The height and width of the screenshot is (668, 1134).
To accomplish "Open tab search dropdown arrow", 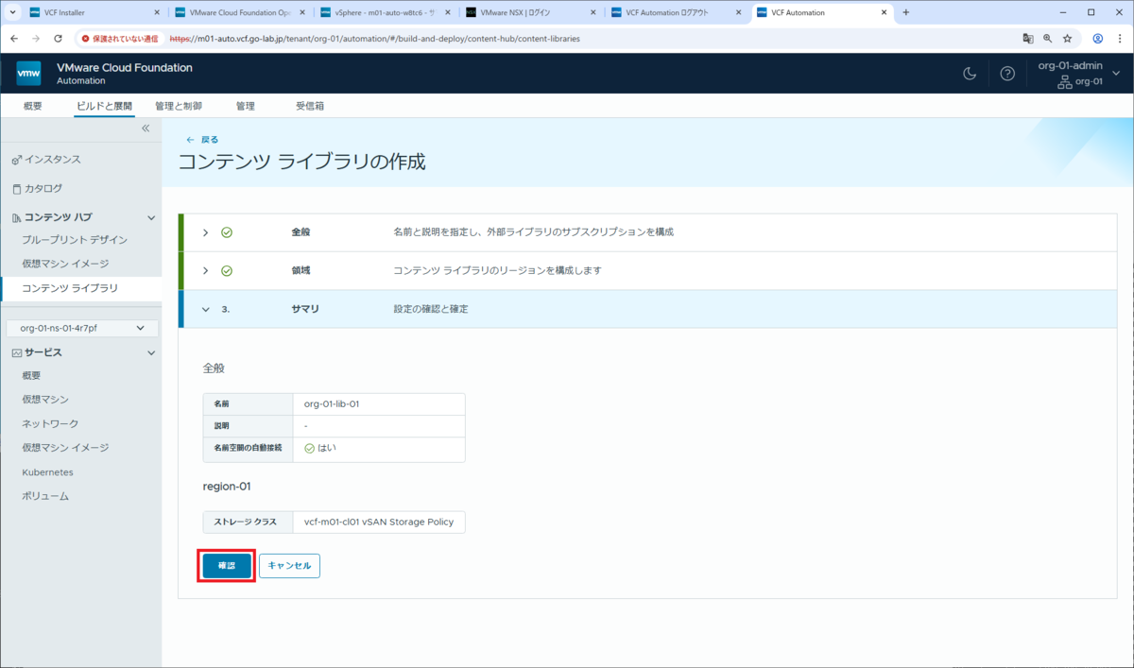I will tap(13, 12).
